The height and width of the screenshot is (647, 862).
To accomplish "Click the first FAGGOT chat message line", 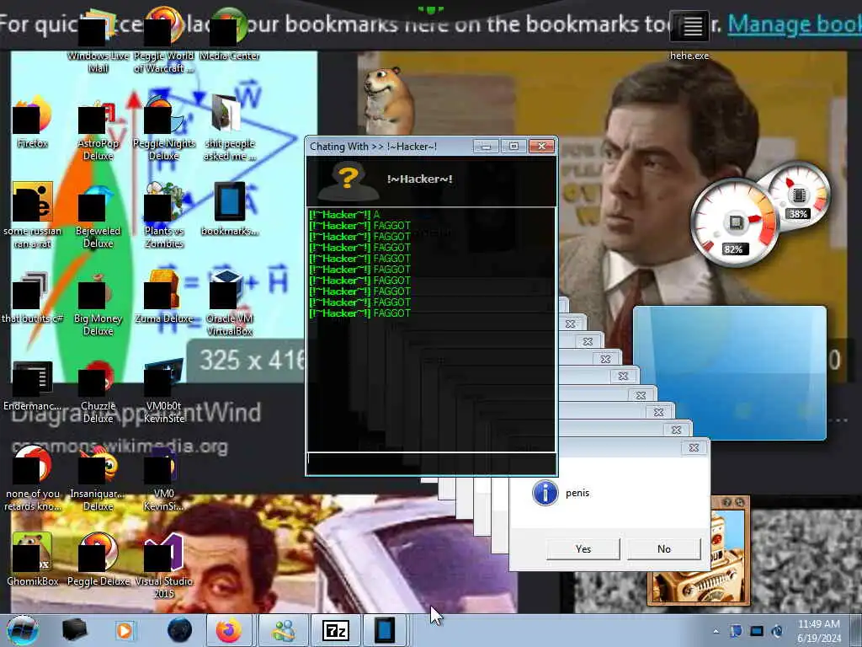I will [360, 226].
